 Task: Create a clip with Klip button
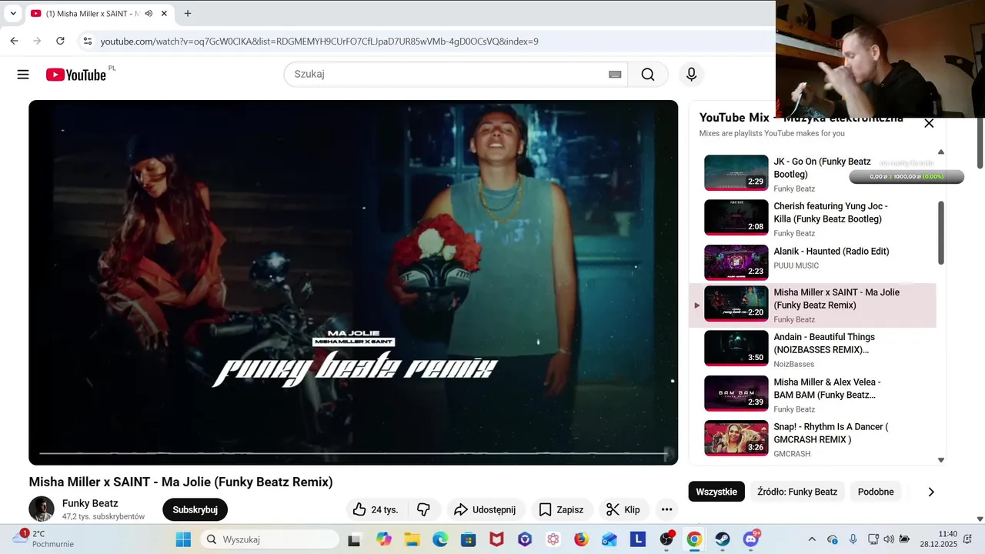pos(623,509)
